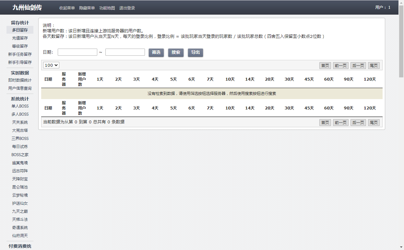
Task: Open 九天之巅 sidebar link
Action: click(x=20, y=211)
